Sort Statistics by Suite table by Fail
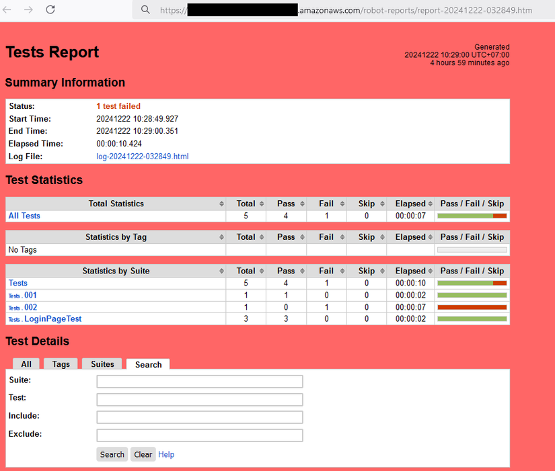This screenshot has width=555, height=471. [x=326, y=271]
